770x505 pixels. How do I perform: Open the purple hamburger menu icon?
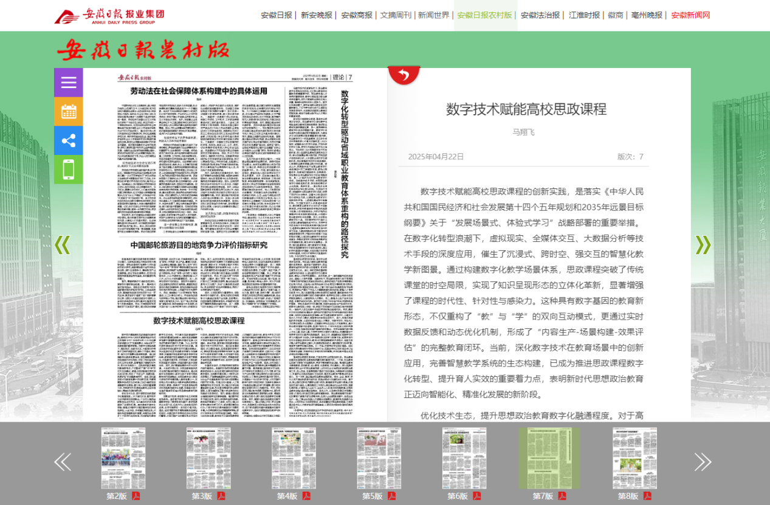[x=68, y=83]
